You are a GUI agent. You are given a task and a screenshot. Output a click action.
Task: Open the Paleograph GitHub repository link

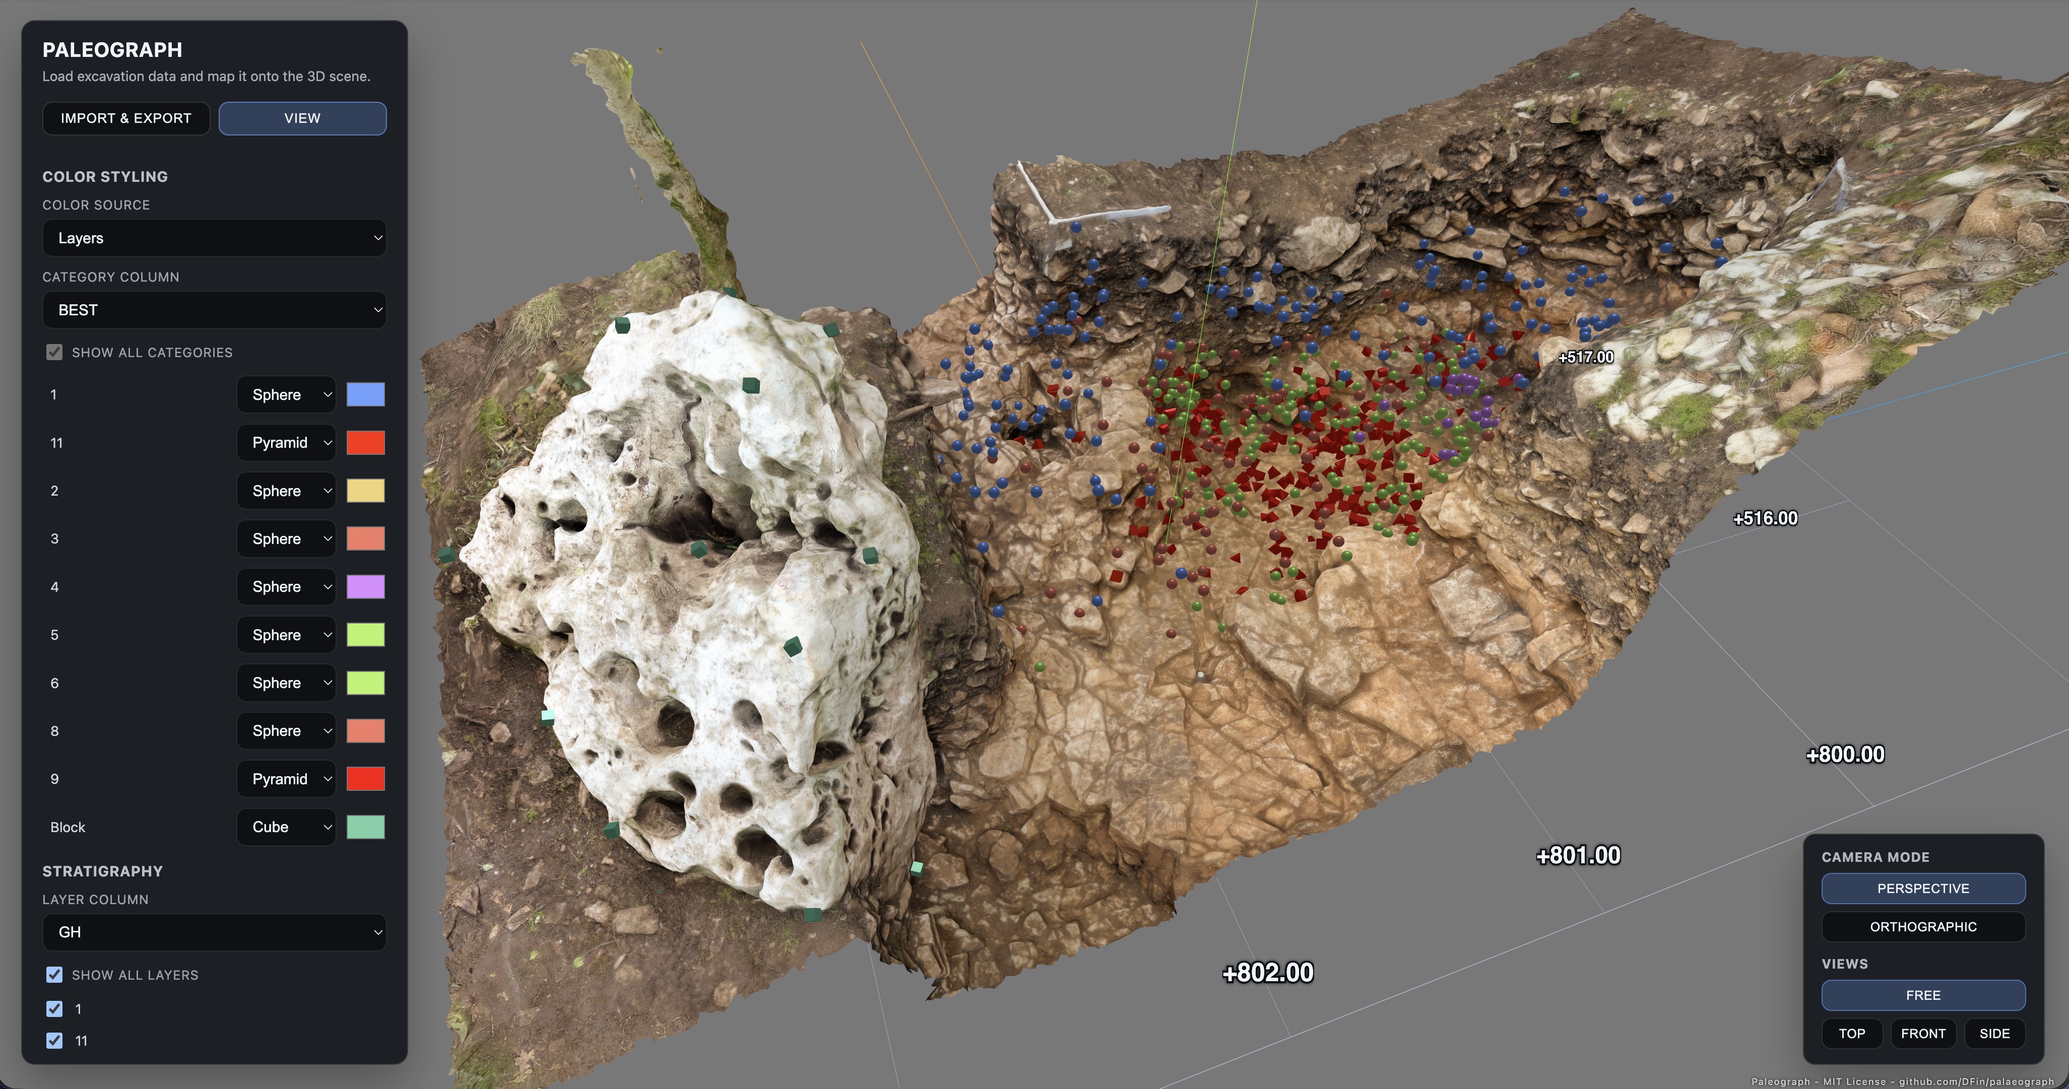point(1960,1080)
